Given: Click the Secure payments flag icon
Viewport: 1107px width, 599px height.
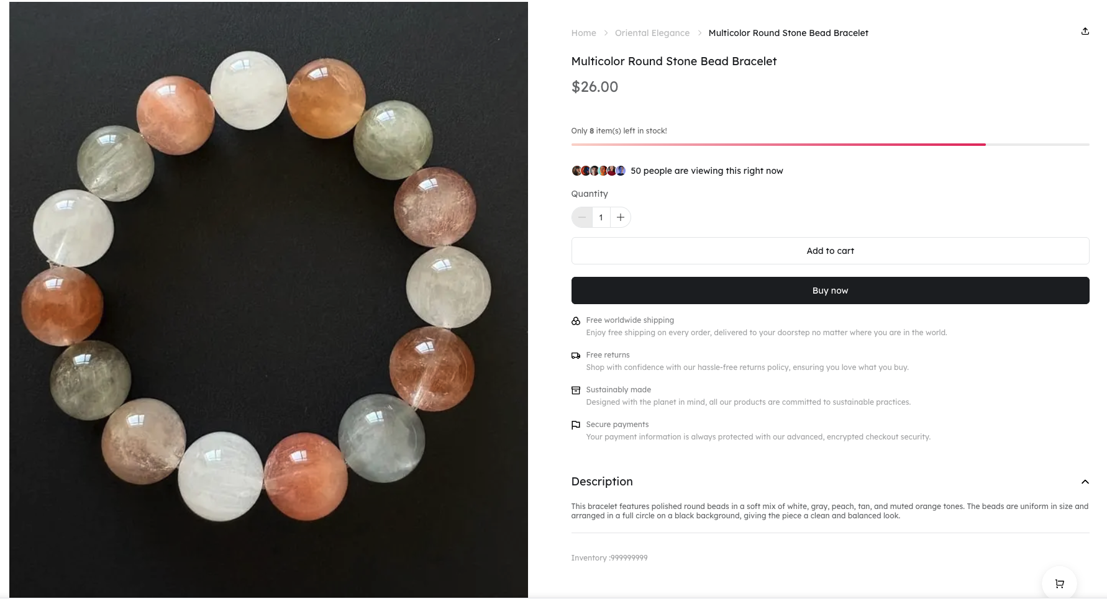Looking at the screenshot, I should click(576, 425).
